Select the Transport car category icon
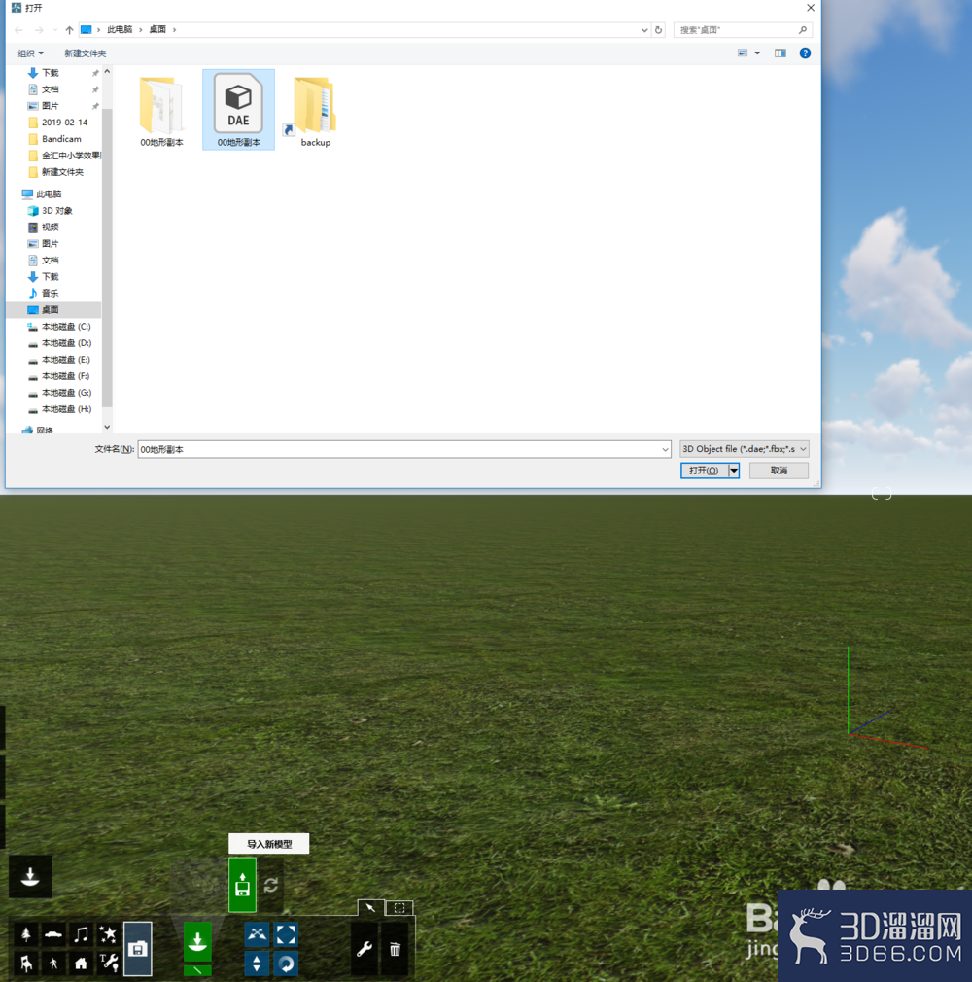The width and height of the screenshot is (972, 982). (53, 934)
